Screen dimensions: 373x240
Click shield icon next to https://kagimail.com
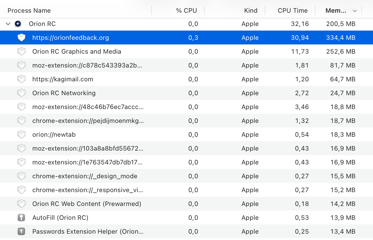pos(21,79)
